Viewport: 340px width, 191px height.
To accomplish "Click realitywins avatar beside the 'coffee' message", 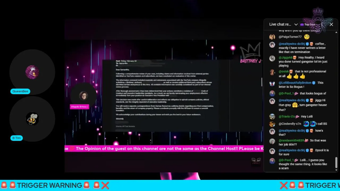I will coord(272,45).
